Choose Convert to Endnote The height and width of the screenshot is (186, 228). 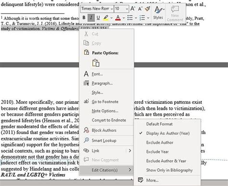(x=109, y=120)
